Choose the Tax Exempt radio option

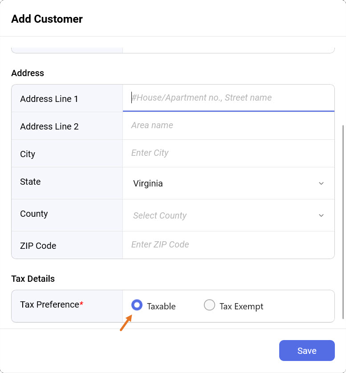point(209,305)
